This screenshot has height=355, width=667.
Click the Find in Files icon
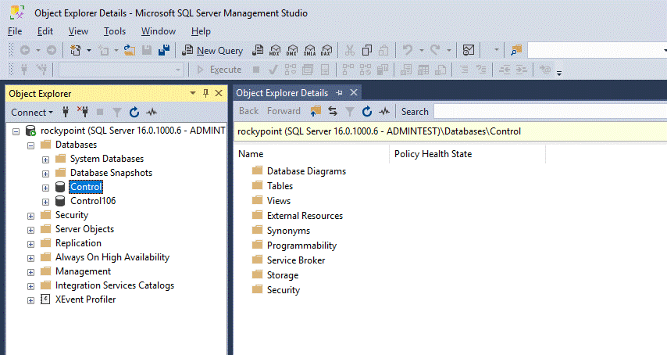tap(516, 50)
